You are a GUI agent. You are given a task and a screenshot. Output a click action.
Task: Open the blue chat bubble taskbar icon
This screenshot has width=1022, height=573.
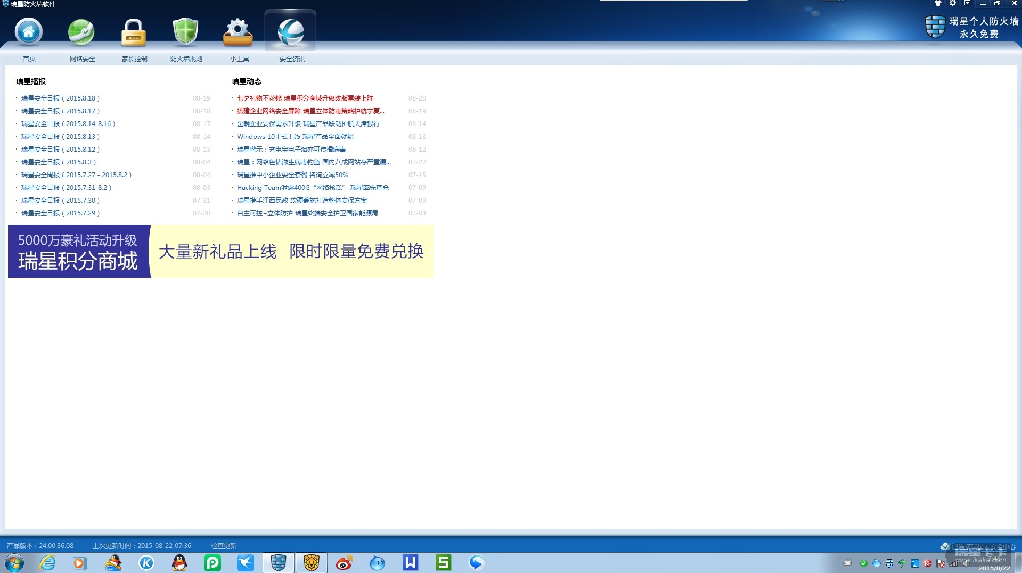[x=477, y=563]
